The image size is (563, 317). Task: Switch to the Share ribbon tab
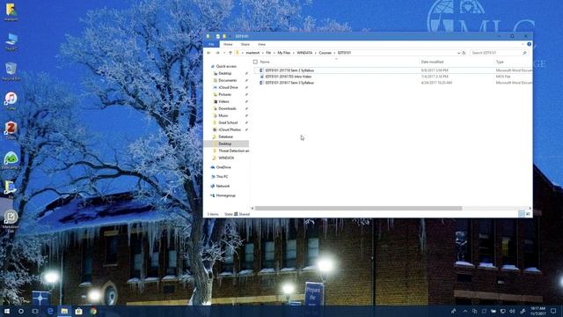245,44
